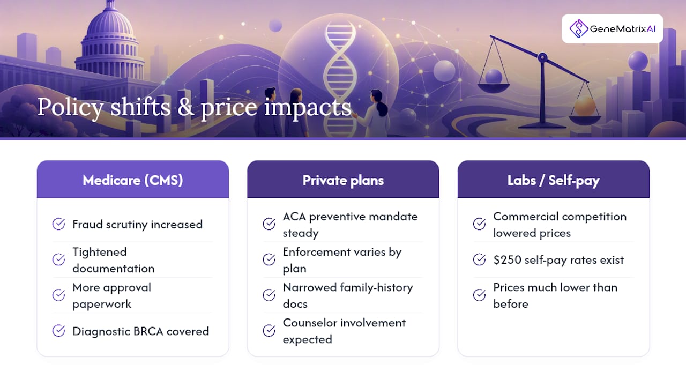
Task: Select check icon by $250 self-pay rates exist
Action: (x=480, y=259)
